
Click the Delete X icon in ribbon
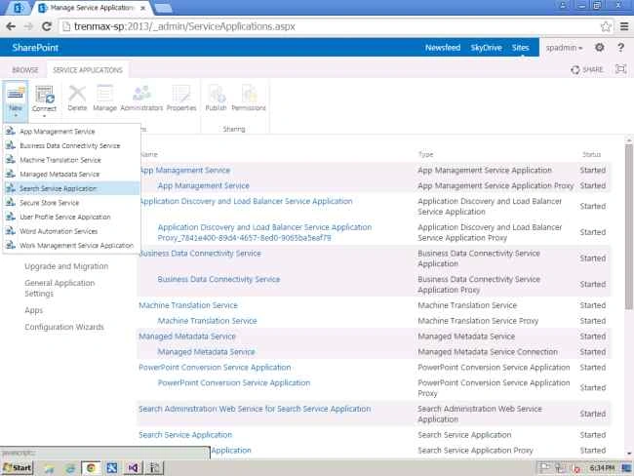tap(77, 94)
